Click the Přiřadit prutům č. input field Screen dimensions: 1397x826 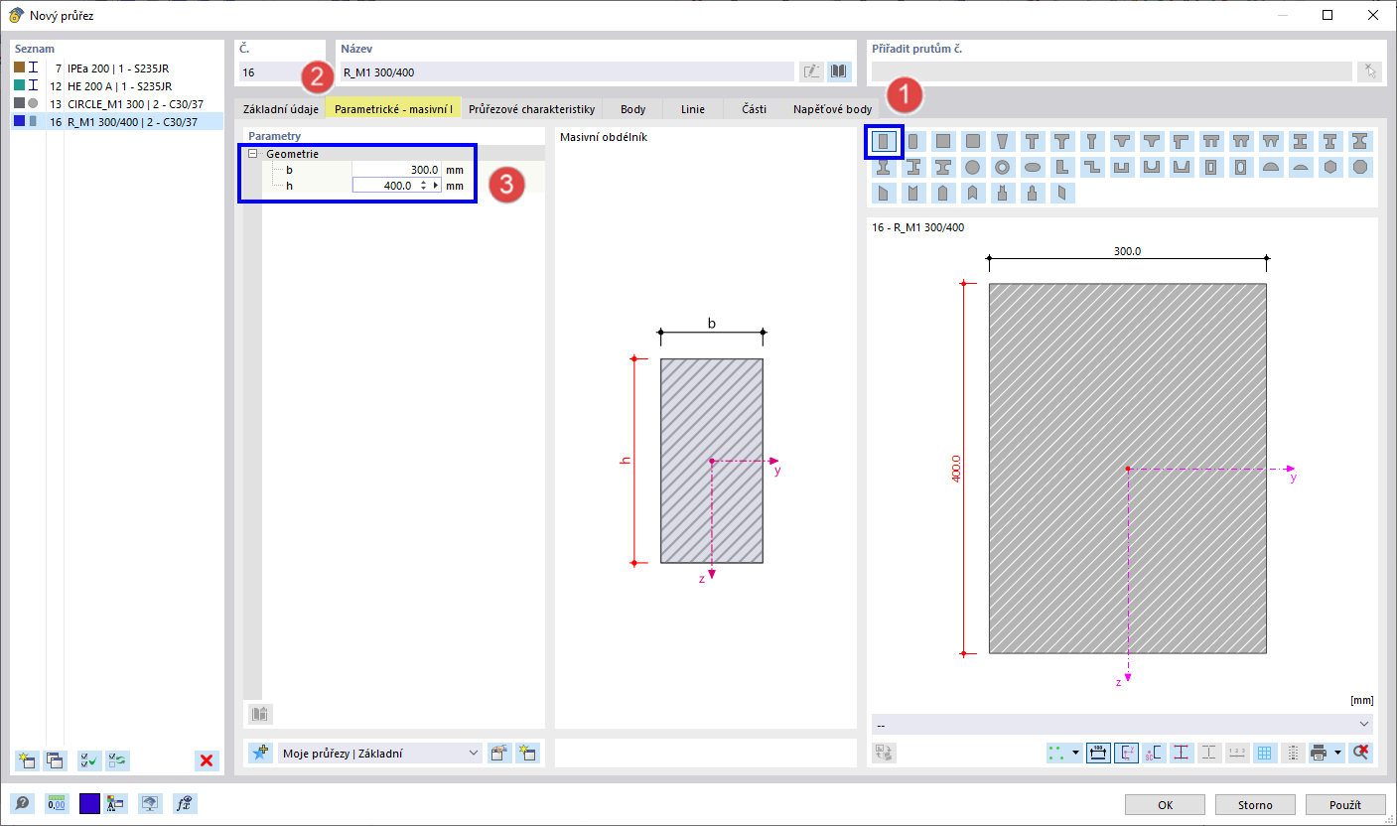(x=1111, y=71)
